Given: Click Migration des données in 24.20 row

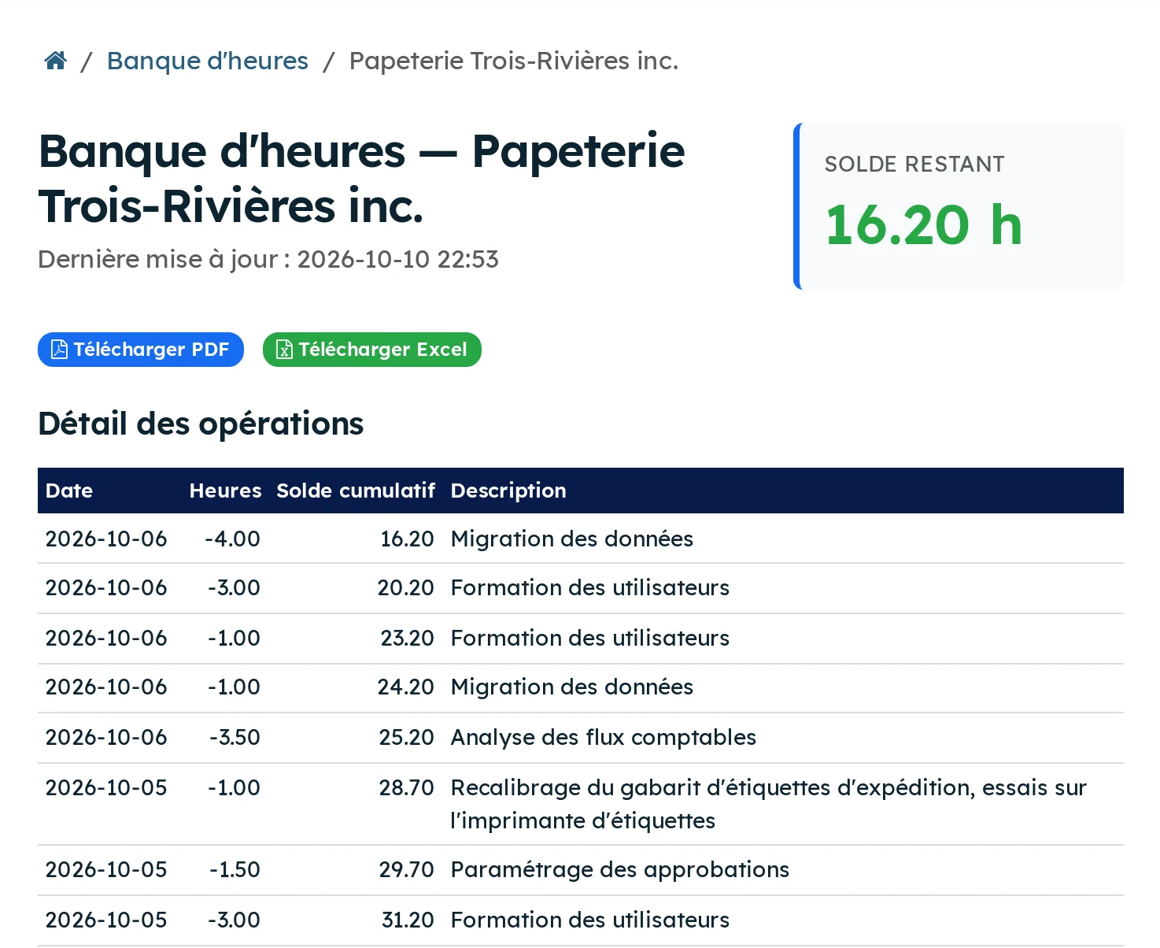Looking at the screenshot, I should (572, 687).
